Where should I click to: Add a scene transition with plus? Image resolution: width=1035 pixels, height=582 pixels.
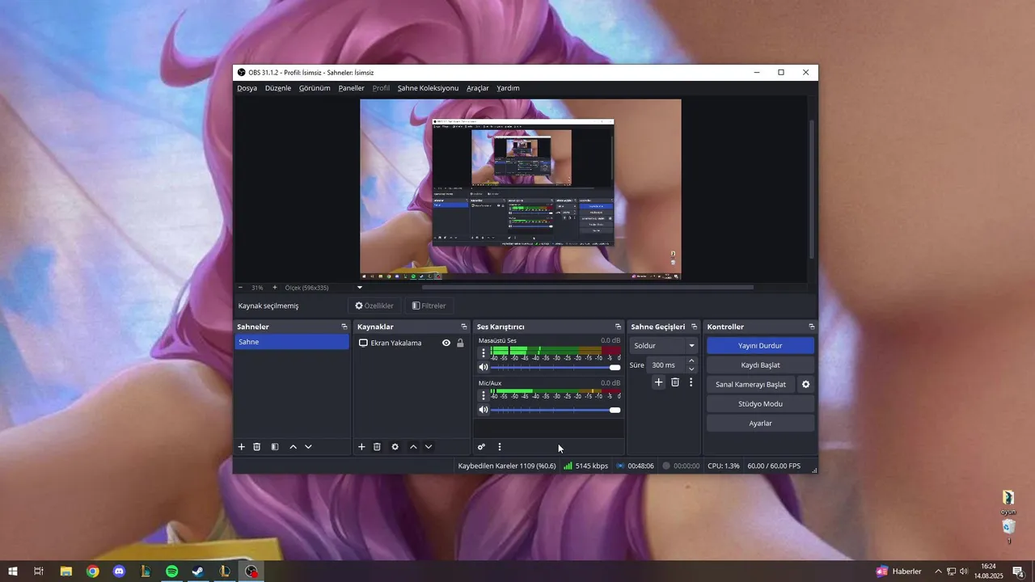(x=658, y=382)
